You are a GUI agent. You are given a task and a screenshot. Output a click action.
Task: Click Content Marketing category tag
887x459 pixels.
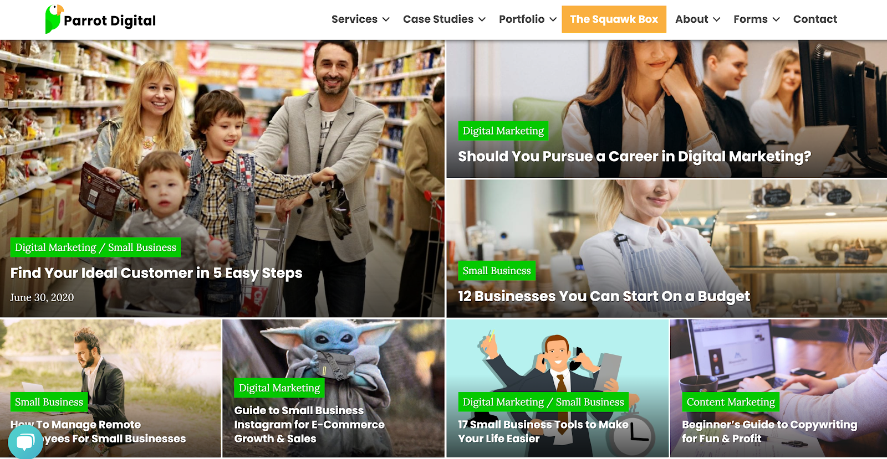tap(731, 402)
